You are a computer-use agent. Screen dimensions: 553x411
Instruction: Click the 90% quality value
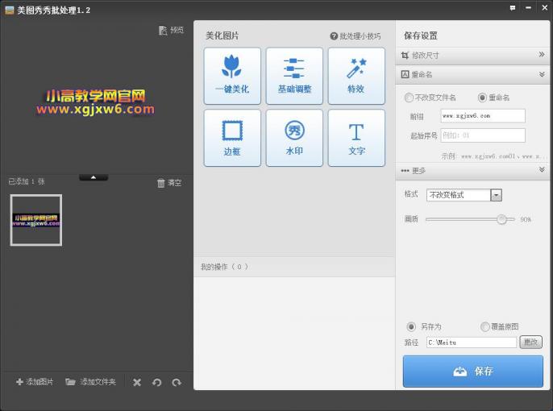click(x=526, y=219)
